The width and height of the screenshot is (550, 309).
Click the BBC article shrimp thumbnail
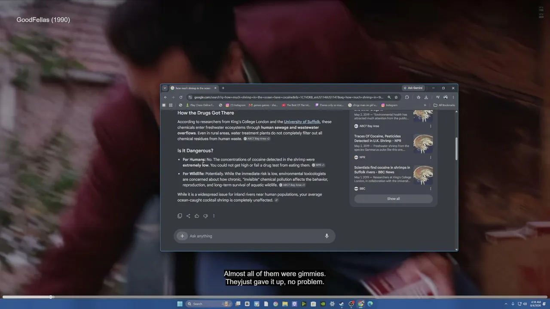tap(423, 175)
